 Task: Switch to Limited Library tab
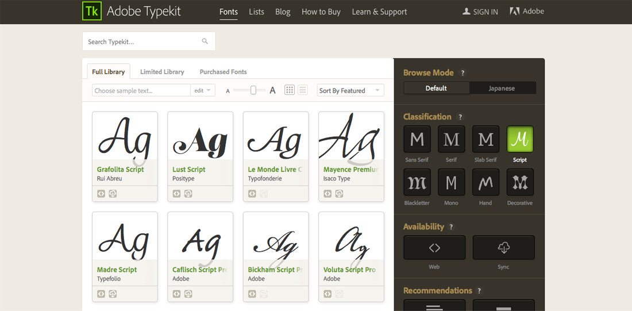162,72
